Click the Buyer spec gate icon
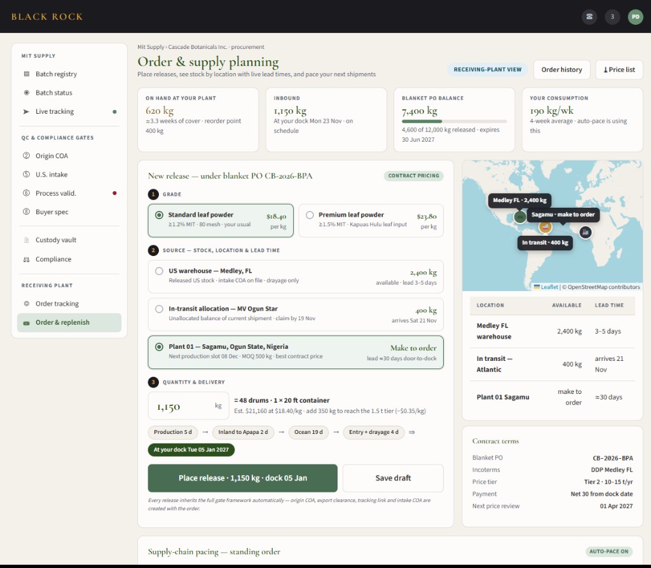This screenshot has height=568, width=651. point(26,212)
